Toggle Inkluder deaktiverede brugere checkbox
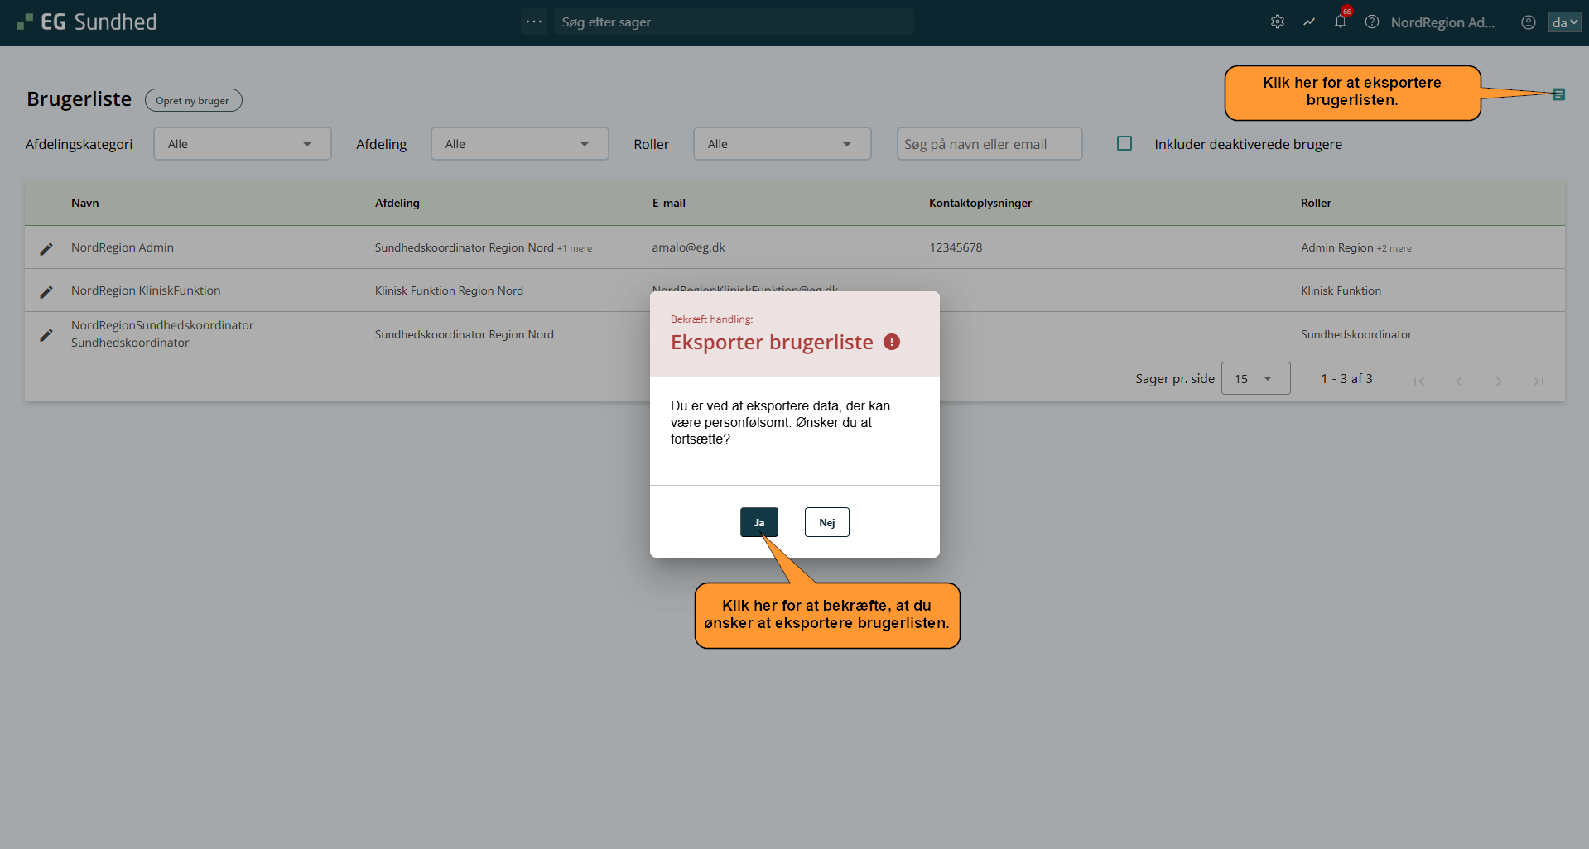Image resolution: width=1589 pixels, height=849 pixels. (x=1124, y=143)
